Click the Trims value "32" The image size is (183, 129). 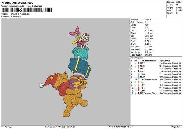(146, 28)
